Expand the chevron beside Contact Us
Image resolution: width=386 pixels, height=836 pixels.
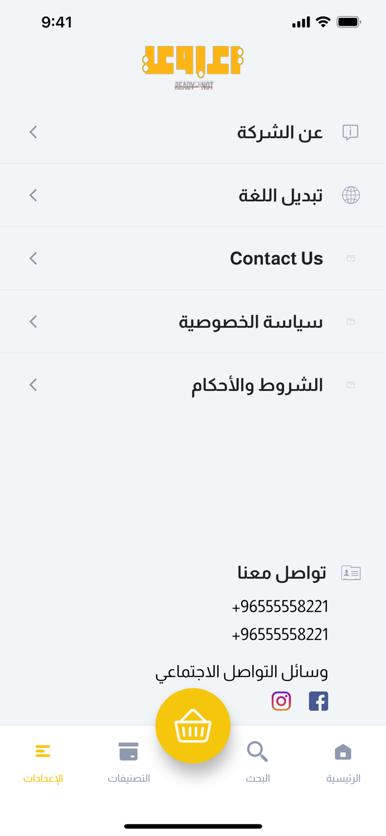(33, 258)
